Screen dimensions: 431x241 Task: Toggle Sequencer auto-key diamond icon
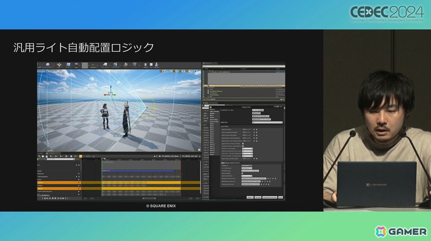point(71,156)
